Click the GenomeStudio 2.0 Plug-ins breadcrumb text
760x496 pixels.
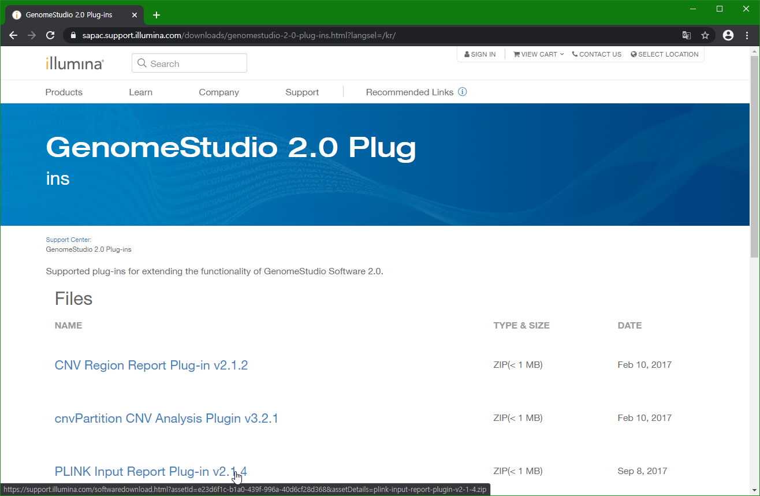click(x=88, y=250)
